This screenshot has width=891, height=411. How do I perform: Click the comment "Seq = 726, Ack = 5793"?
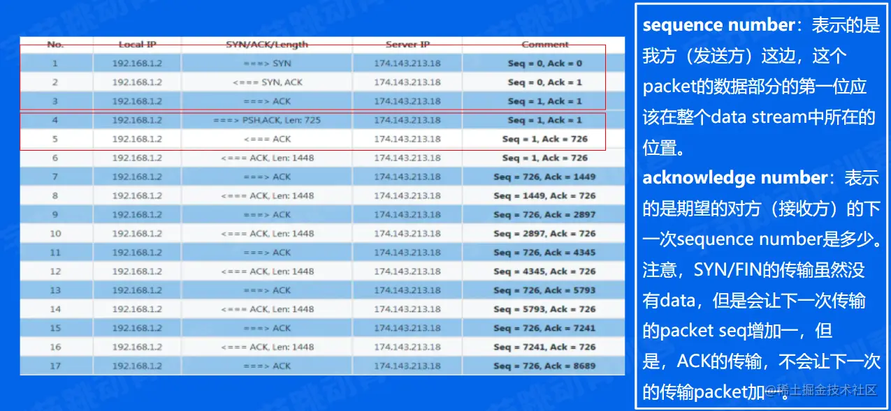(545, 290)
